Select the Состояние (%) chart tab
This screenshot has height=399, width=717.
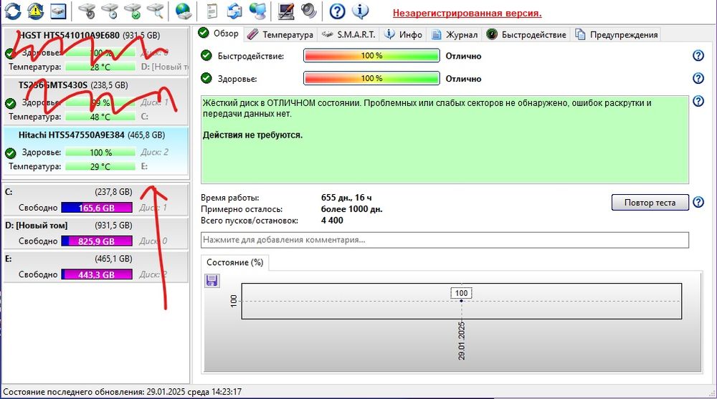coord(235,262)
